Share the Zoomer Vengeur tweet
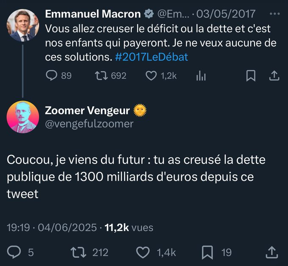Screen dimensions: 288x266 [x=272, y=252]
